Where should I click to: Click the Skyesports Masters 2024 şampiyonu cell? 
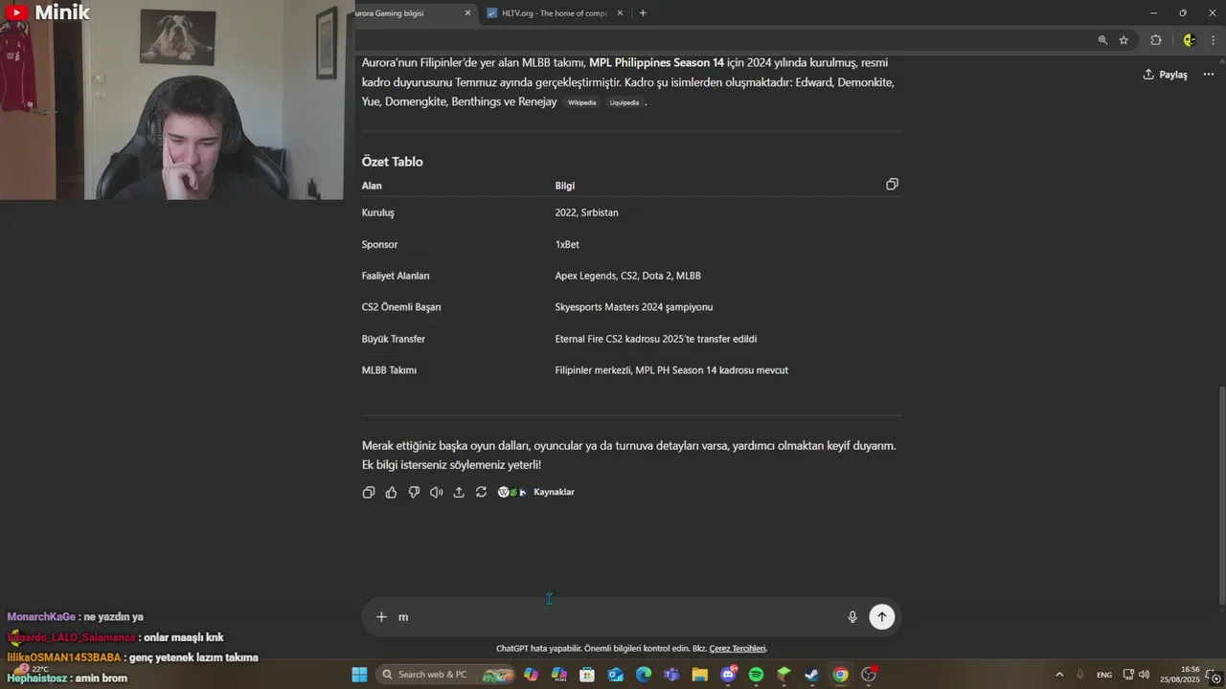point(634,307)
